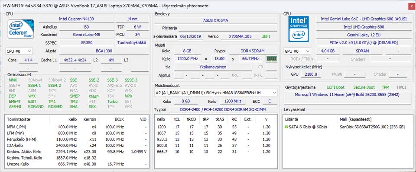Click the TPM indicator
This screenshot has height=172, width=416.
pos(386,87)
